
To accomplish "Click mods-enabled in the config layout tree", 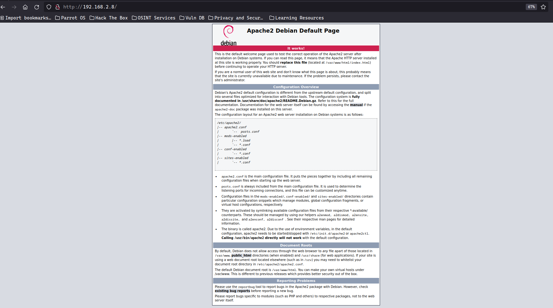I will pyautogui.click(x=235, y=136).
